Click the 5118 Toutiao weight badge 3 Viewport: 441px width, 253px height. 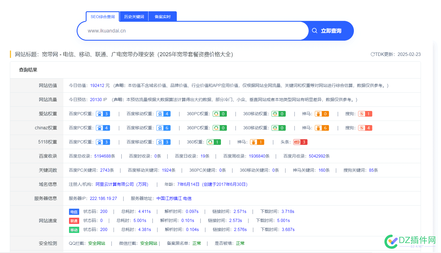pyautogui.click(x=300, y=142)
